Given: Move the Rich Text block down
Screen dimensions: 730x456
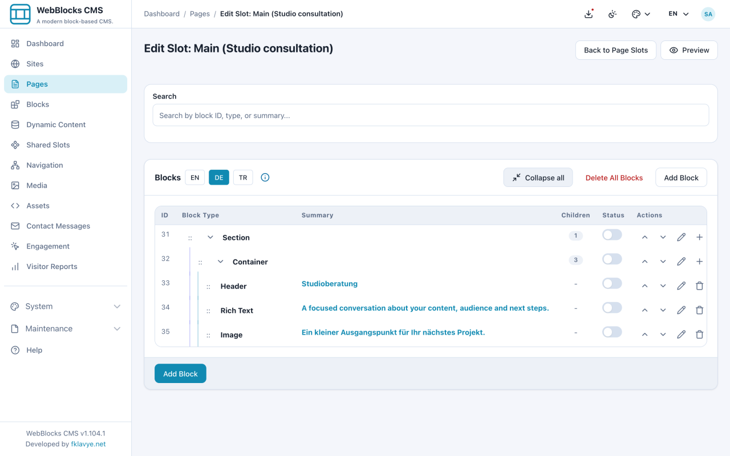Looking at the screenshot, I should pyautogui.click(x=663, y=310).
